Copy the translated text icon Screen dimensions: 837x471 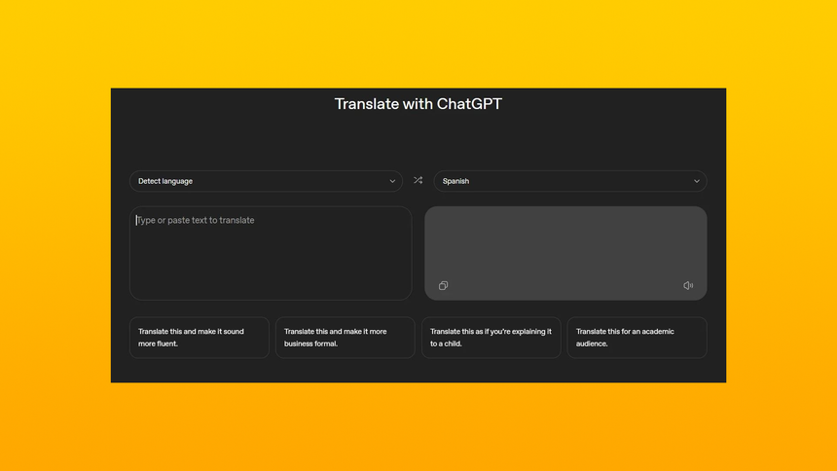(443, 286)
